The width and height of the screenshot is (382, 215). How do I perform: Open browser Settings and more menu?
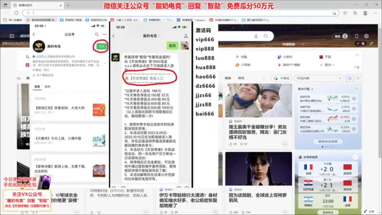[x=375, y=13]
